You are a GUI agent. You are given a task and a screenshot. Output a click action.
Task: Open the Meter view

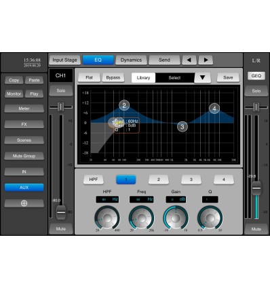(x=24, y=108)
